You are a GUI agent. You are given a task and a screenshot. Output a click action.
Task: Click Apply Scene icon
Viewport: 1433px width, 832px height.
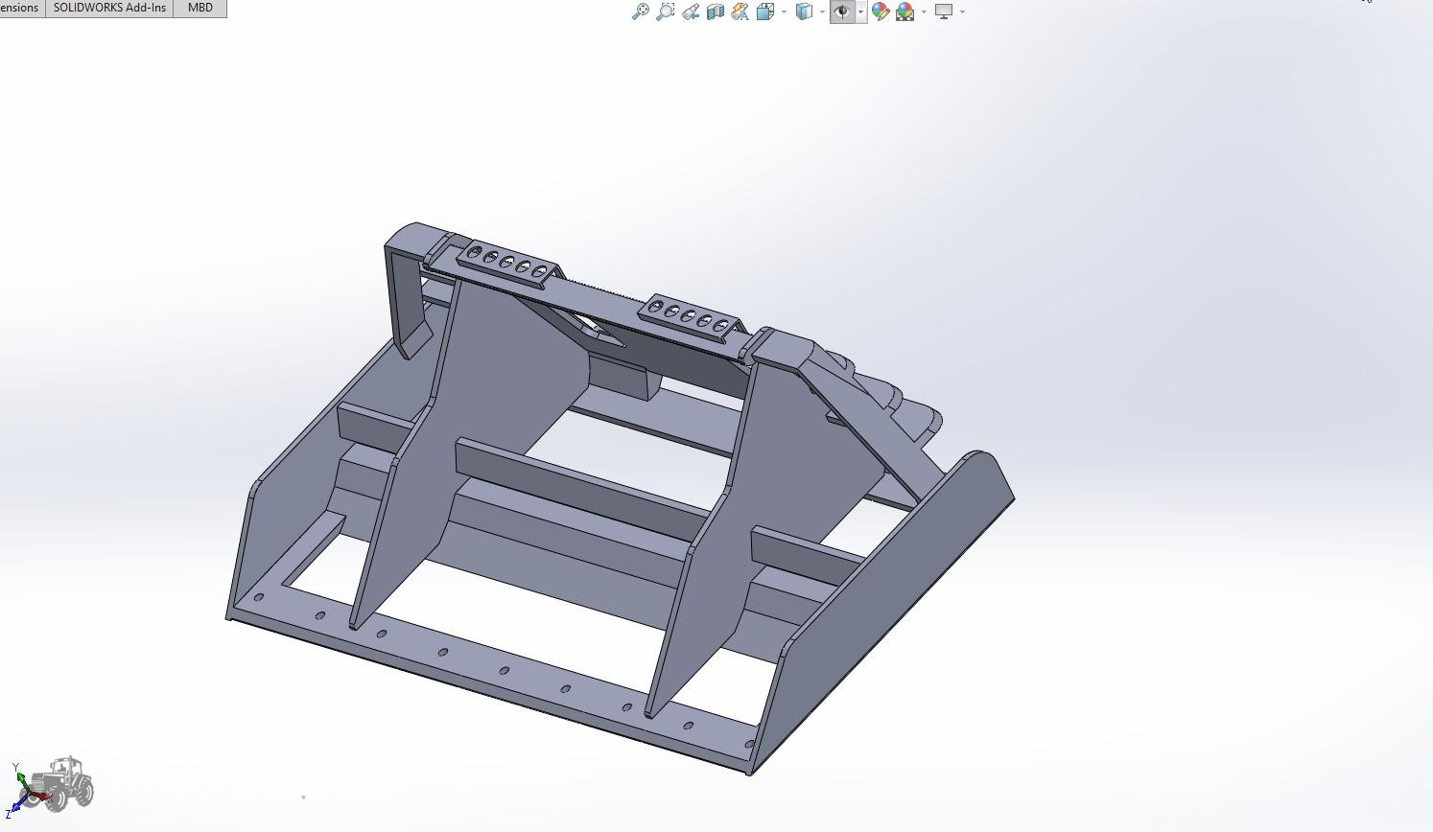point(904,12)
